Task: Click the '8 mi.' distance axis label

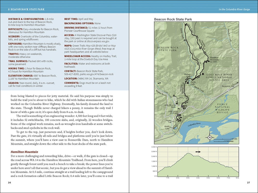Action: [x=237, y=178]
